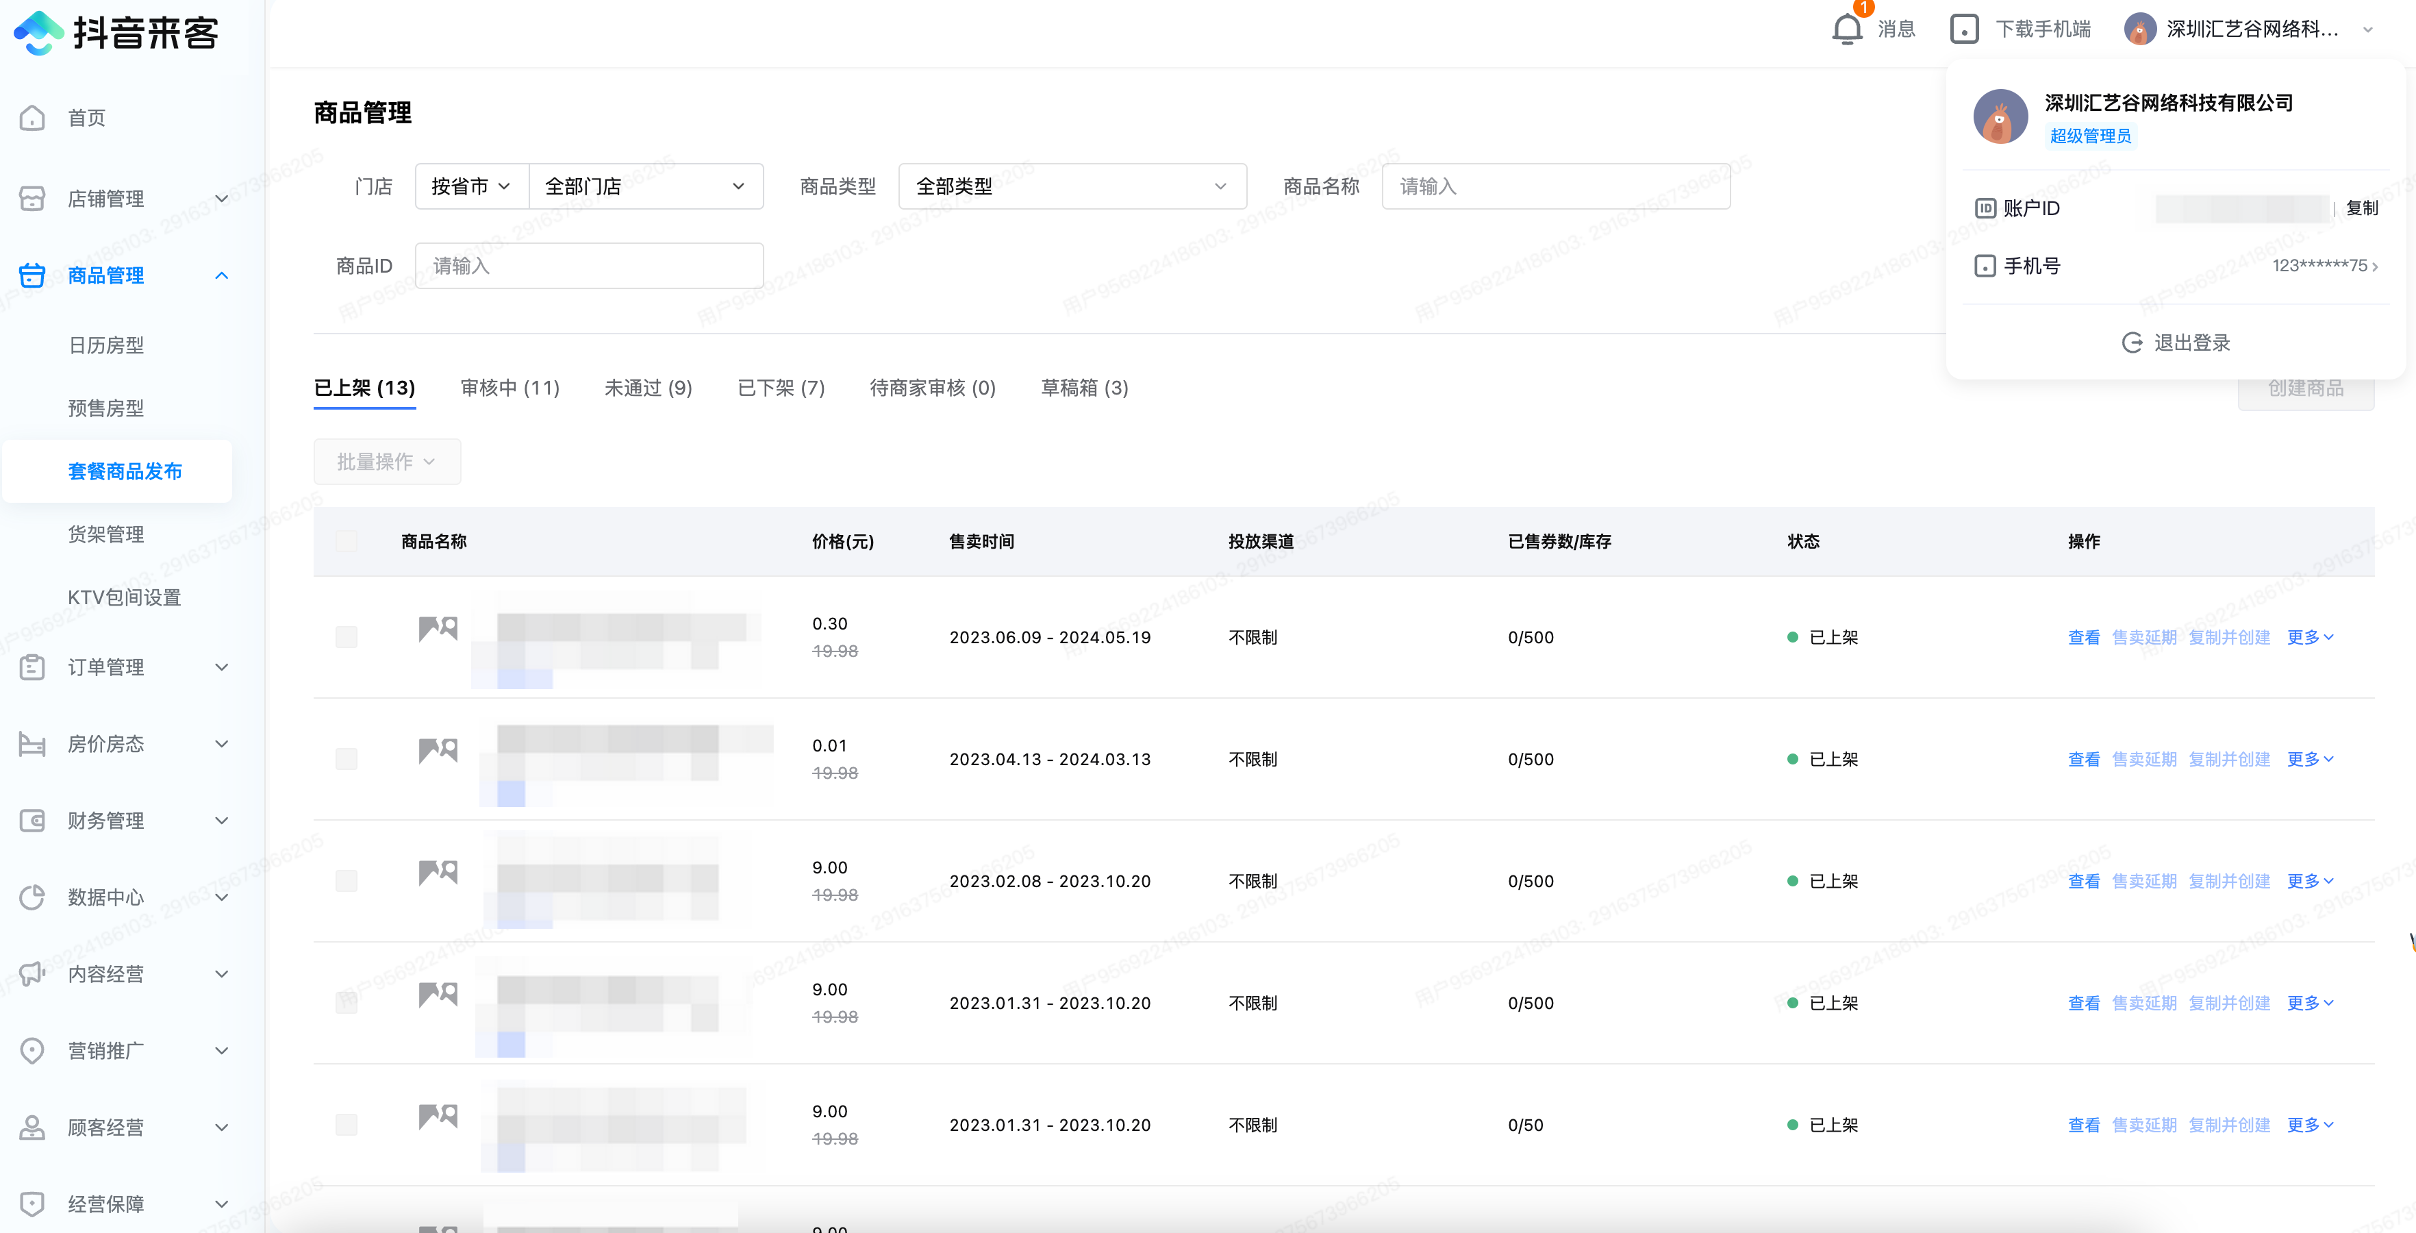Expand the 订单管理 sidebar section
This screenshot has height=1233, width=2416.
click(221, 667)
